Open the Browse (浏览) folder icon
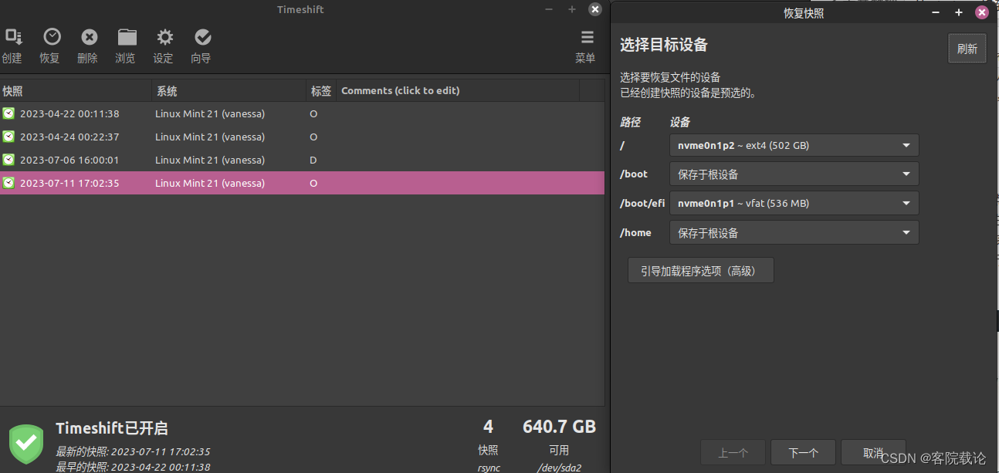 127,37
